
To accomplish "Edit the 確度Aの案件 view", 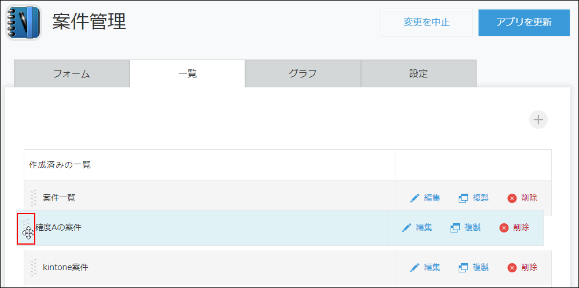I will [x=417, y=227].
